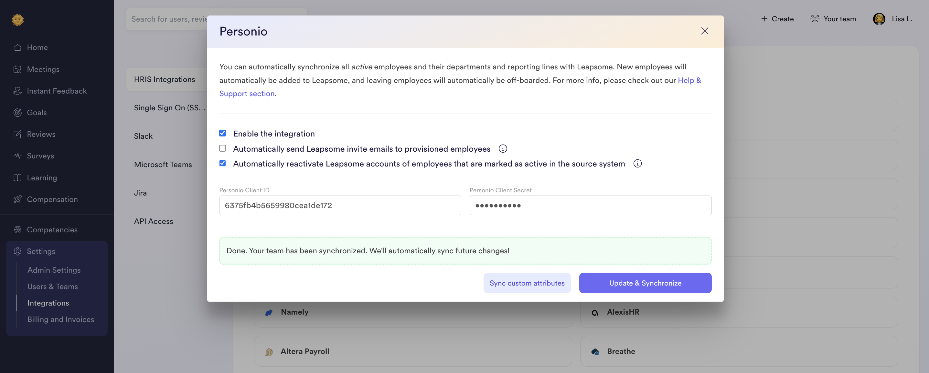
Task: Click Lisa L. profile avatar
Action: coord(879,19)
